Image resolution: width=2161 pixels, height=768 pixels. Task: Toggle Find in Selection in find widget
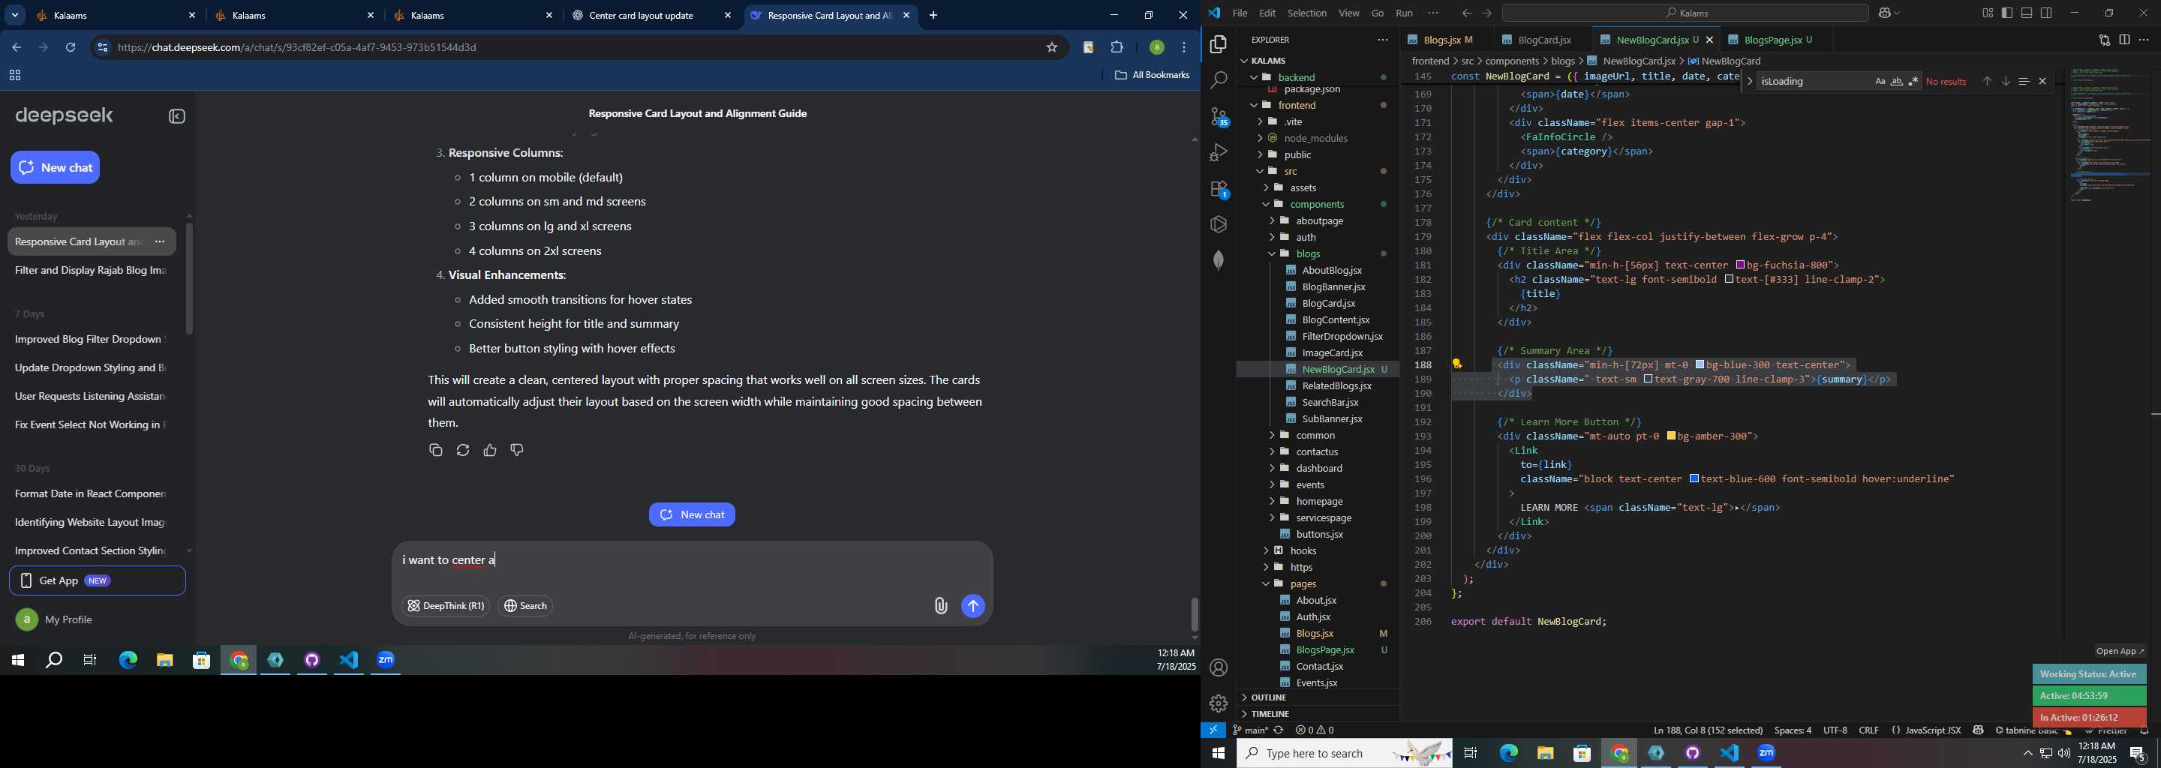[2024, 81]
